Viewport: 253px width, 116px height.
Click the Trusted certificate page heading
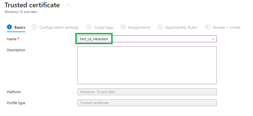pyautogui.click(x=32, y=5)
